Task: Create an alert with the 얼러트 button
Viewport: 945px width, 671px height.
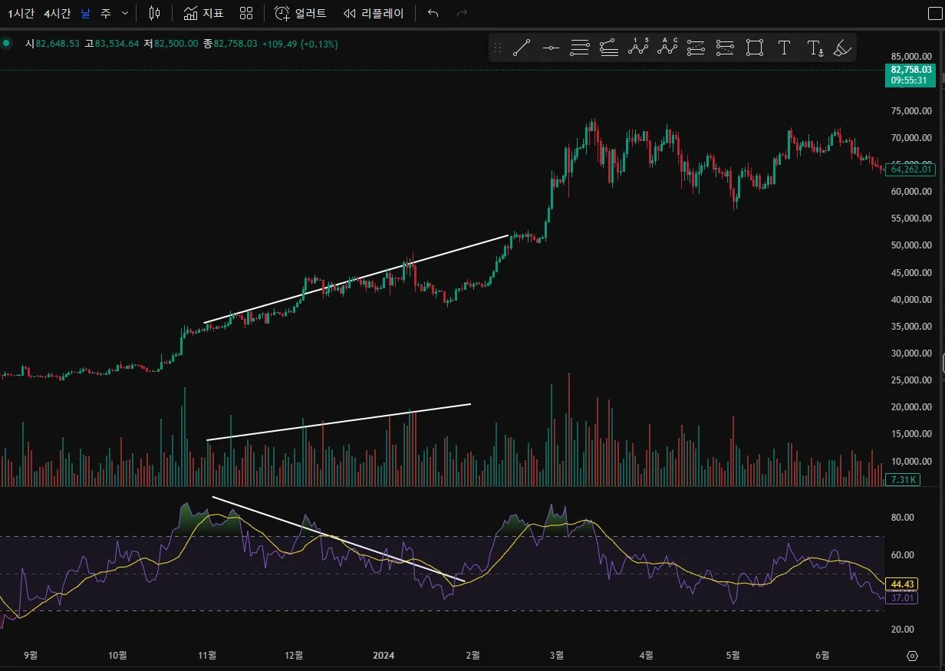Action: click(x=300, y=13)
